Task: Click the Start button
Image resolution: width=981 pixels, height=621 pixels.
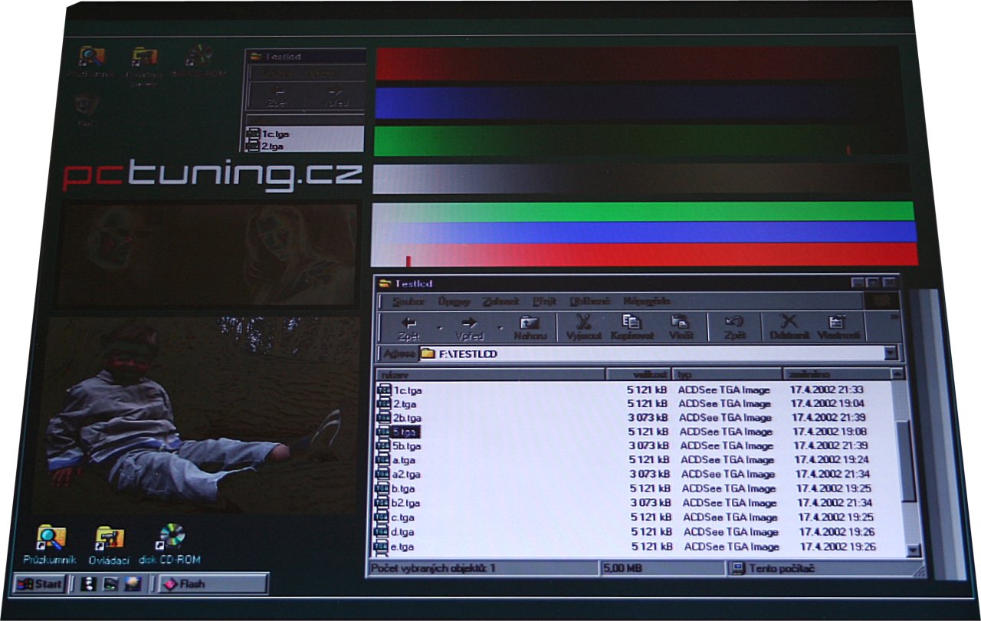Action: (39, 584)
